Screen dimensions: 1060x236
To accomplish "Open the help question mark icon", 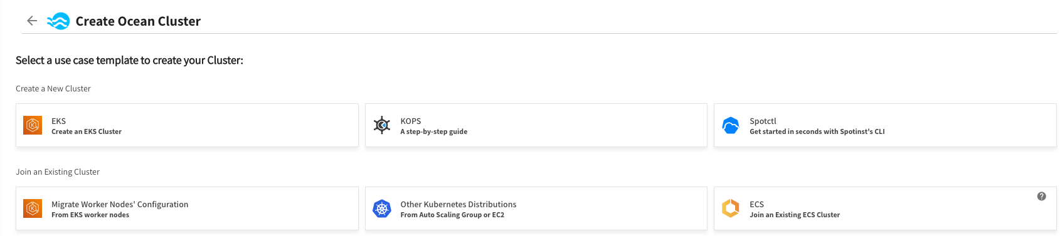I will (1041, 196).
